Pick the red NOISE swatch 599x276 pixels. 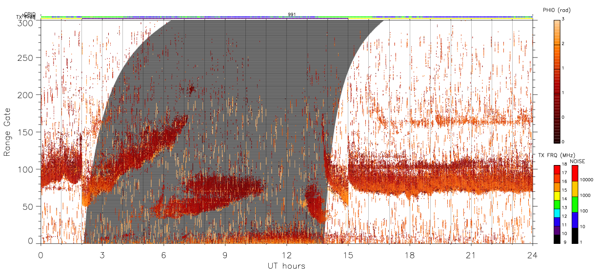575,173
